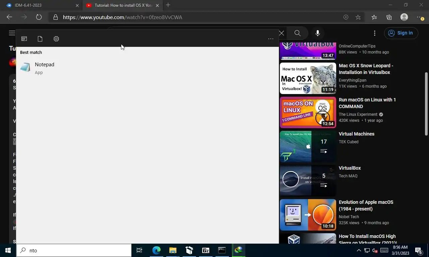Image resolution: width=429 pixels, height=257 pixels.
Task: Click the Notepad app icon
Action: pyautogui.click(x=25, y=68)
